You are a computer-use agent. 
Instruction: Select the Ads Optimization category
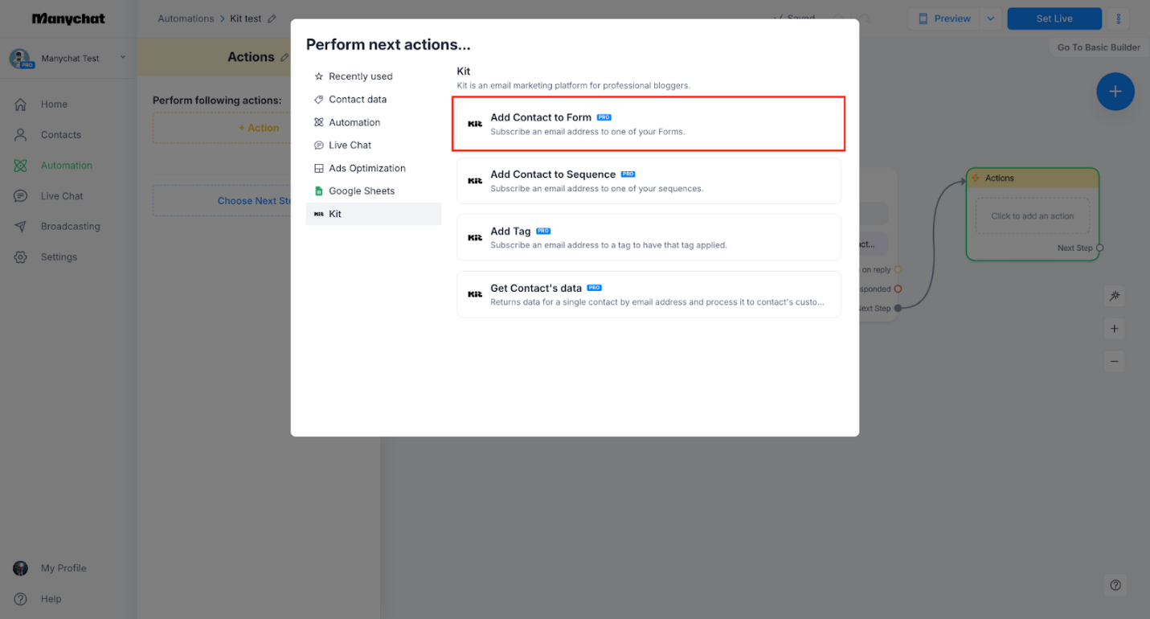coord(366,167)
